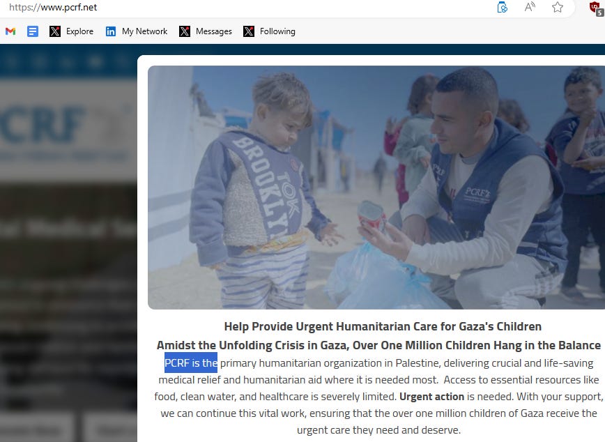The width and height of the screenshot is (605, 442).
Task: Click the highlighted 'PCRF is the' text
Action: coord(191,363)
